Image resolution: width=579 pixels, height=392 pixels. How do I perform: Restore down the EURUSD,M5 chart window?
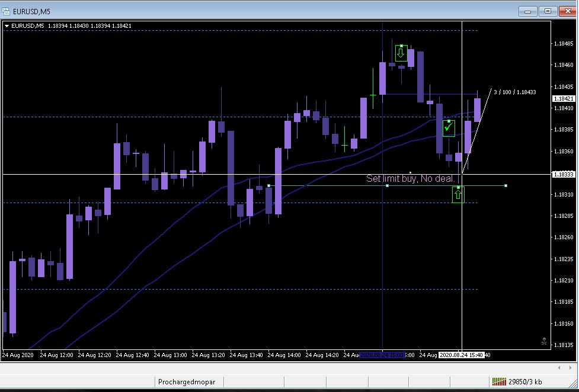click(548, 11)
